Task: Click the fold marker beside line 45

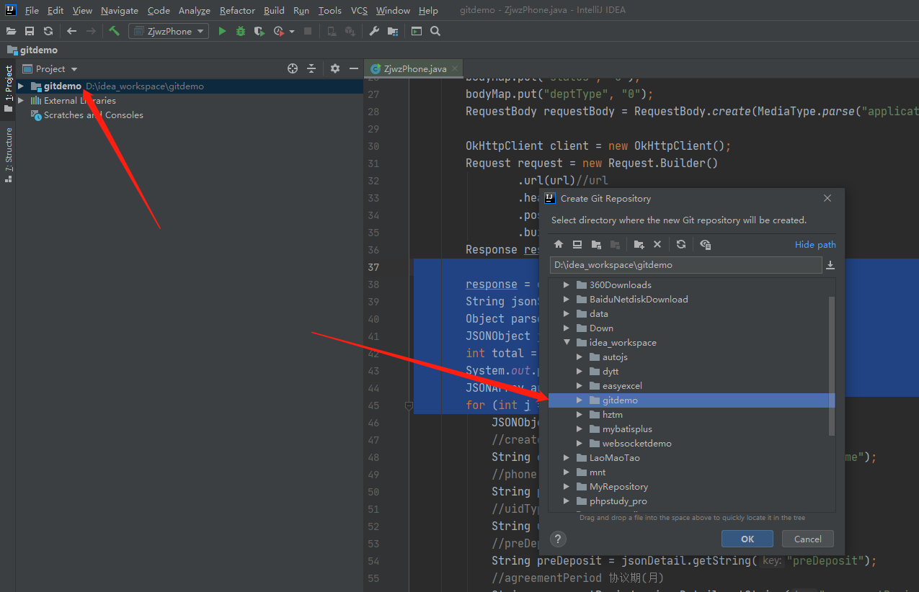Action: click(x=409, y=406)
